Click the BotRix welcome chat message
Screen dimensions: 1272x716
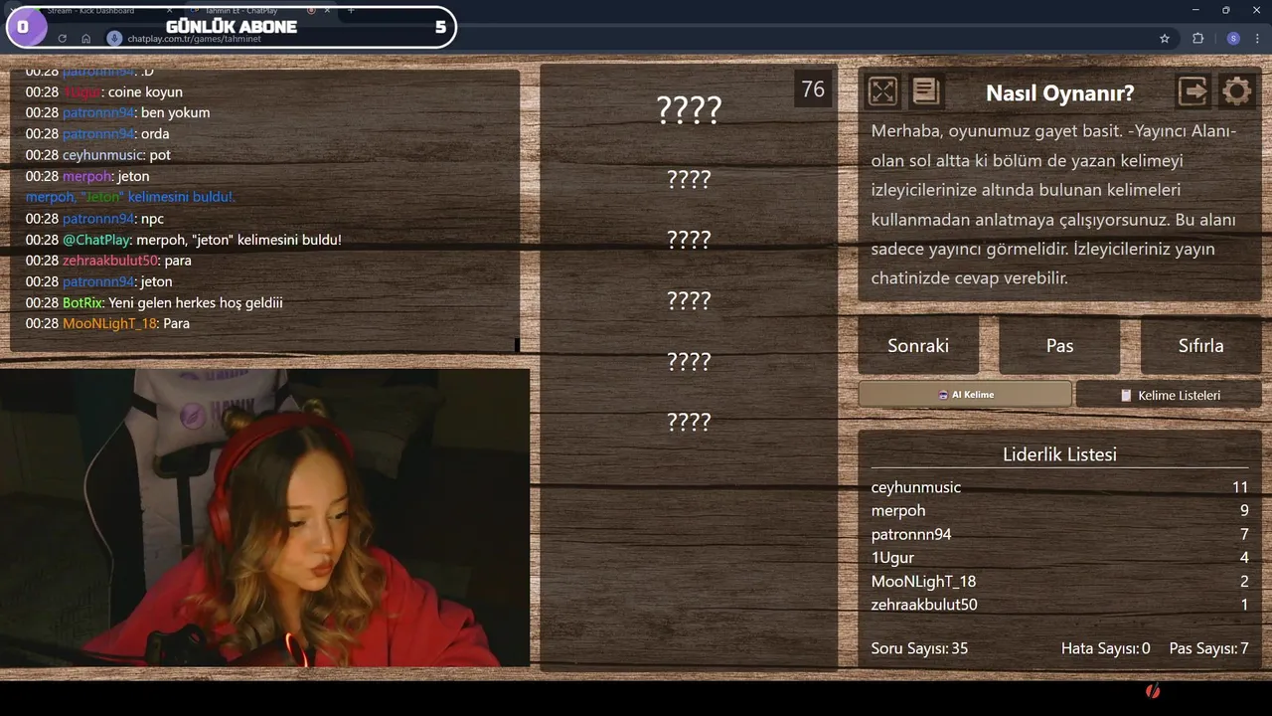tap(154, 302)
